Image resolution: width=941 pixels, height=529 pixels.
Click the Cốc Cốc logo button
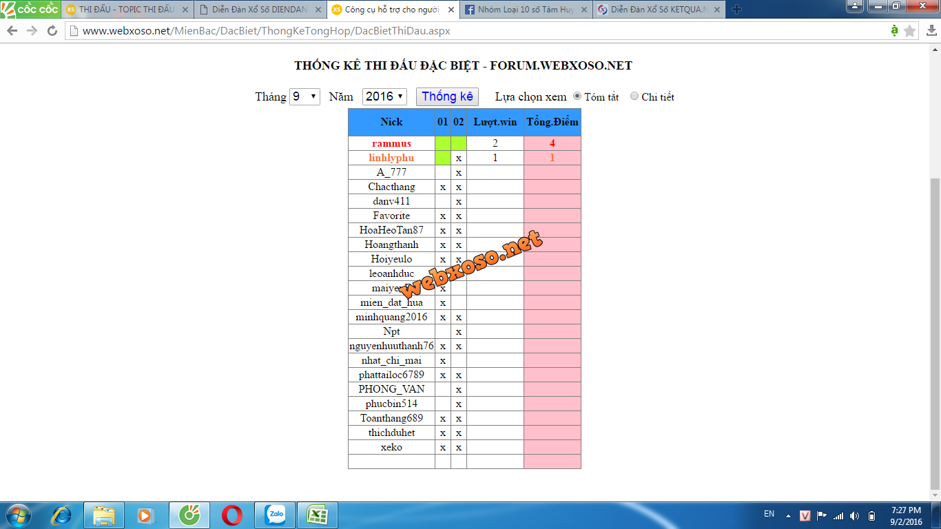pyautogui.click(x=30, y=10)
